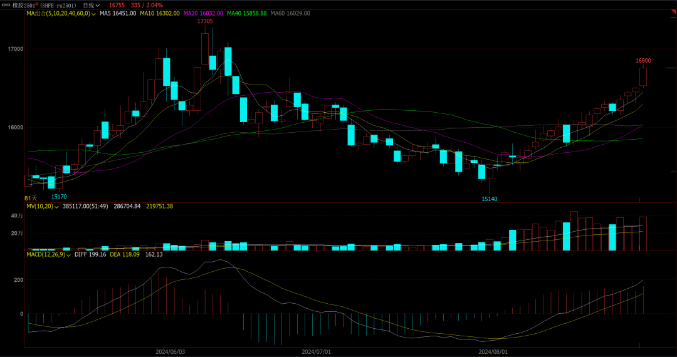Click the chain link icon beside 橡胶2501
Image resolution: width=677 pixels, height=357 pixels.
(6, 5)
